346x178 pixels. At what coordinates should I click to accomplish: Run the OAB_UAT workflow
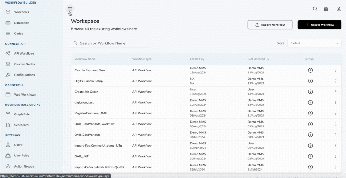coord(310,156)
